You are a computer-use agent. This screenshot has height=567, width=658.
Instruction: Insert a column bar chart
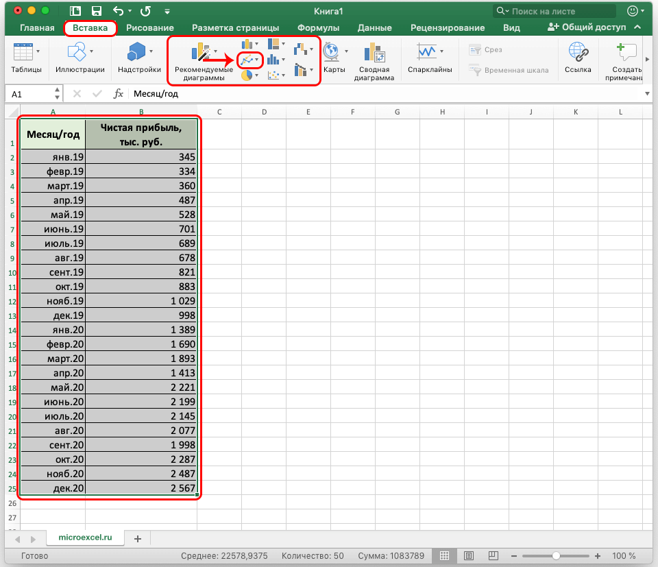pyautogui.click(x=247, y=44)
